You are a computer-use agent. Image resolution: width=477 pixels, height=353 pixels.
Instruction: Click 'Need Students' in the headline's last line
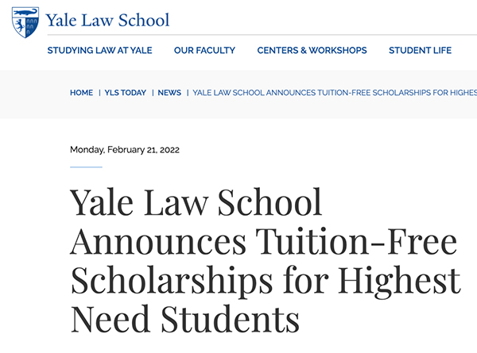pos(185,319)
